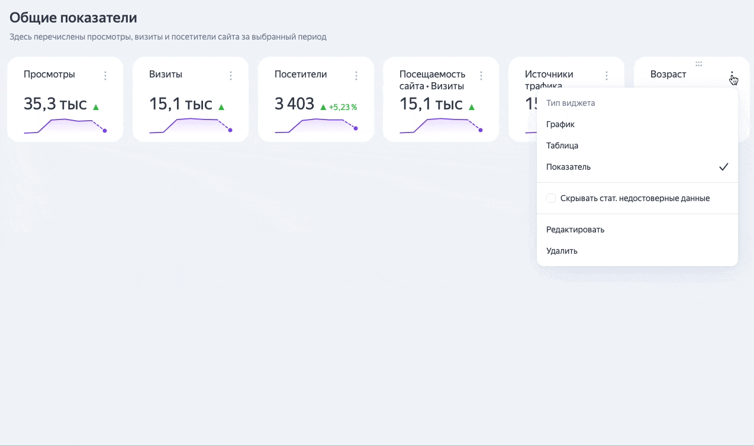Select Таблица widget type
The height and width of the screenshot is (446, 754).
tap(637, 146)
